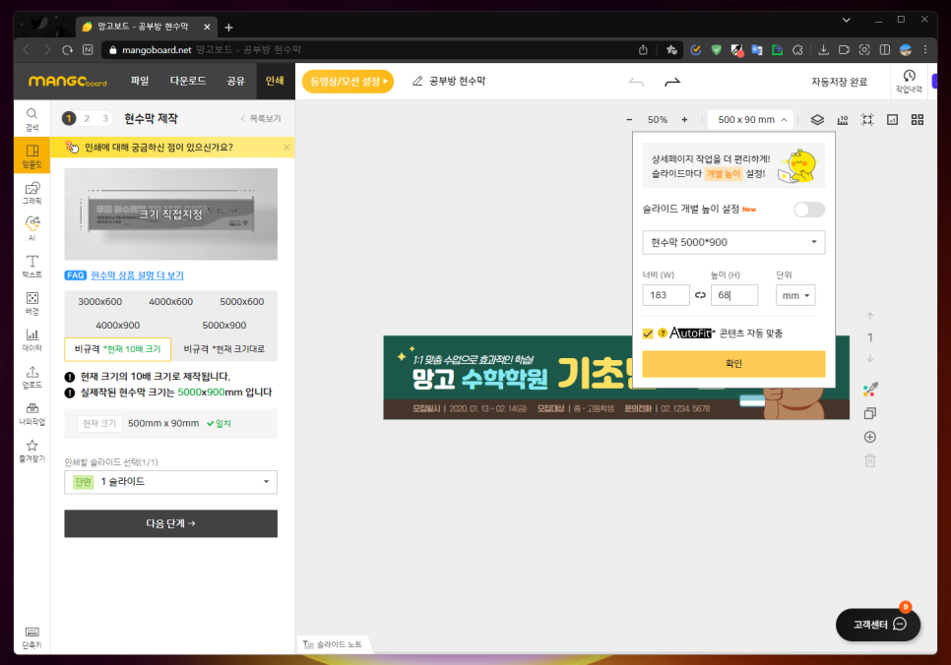Close the yellow print question banner
The height and width of the screenshot is (665, 951).
coord(286,148)
